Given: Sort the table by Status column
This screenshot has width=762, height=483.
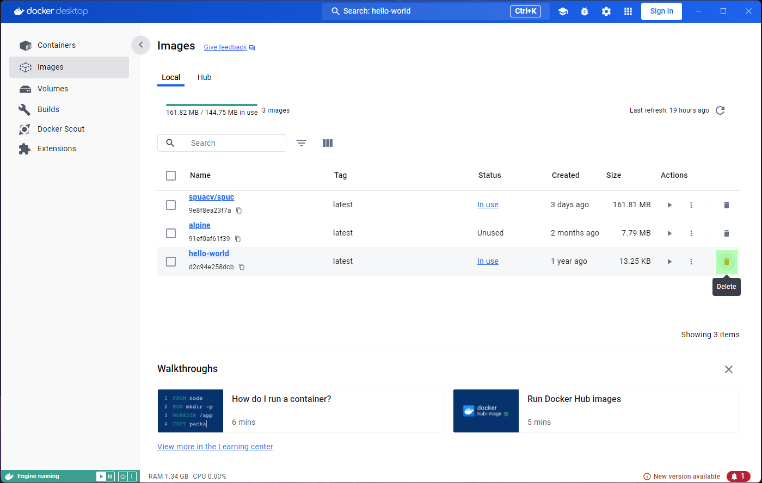Looking at the screenshot, I should pyautogui.click(x=490, y=175).
